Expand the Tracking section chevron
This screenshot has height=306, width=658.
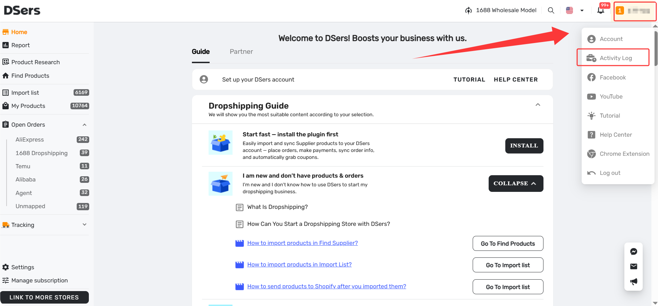pos(84,224)
